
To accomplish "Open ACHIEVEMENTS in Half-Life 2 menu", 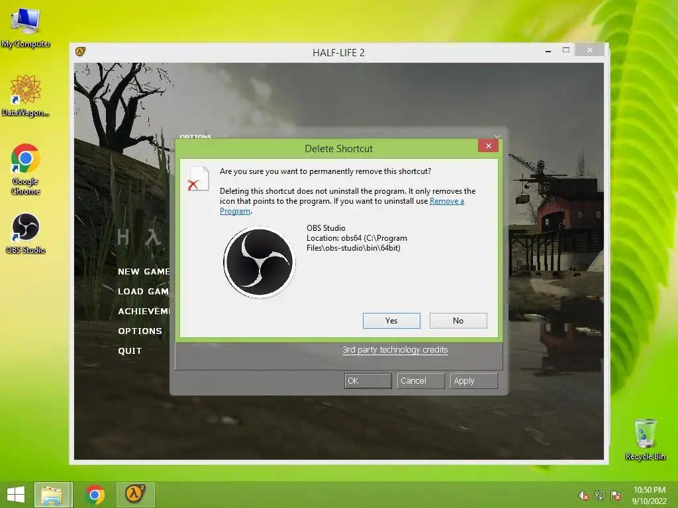I will tap(144, 312).
